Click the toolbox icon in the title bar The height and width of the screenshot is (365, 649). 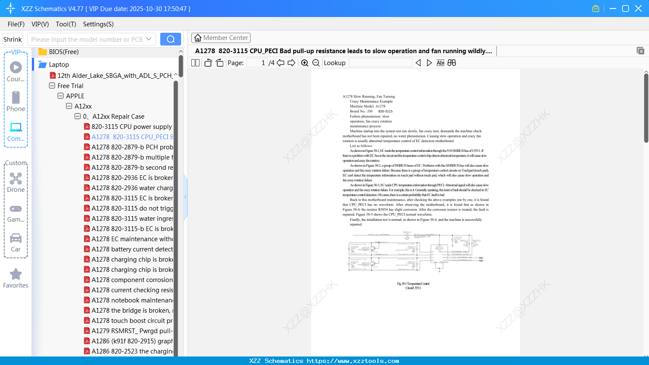(x=596, y=9)
